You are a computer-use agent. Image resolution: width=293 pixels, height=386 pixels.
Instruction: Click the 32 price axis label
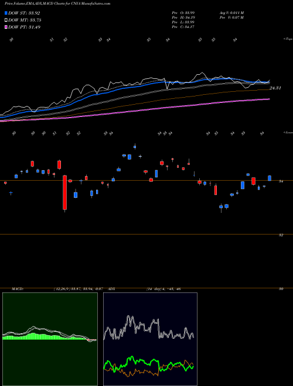coord(281,235)
